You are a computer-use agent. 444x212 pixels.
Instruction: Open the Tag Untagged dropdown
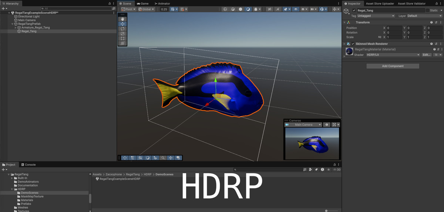[x=376, y=16]
